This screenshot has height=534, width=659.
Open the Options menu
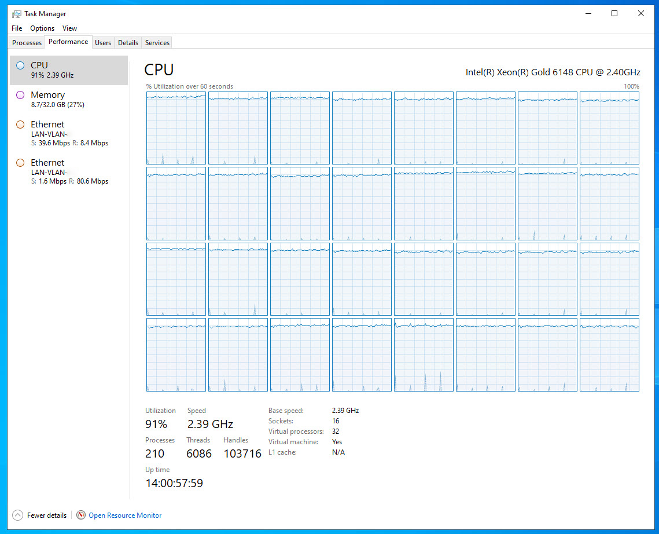42,28
